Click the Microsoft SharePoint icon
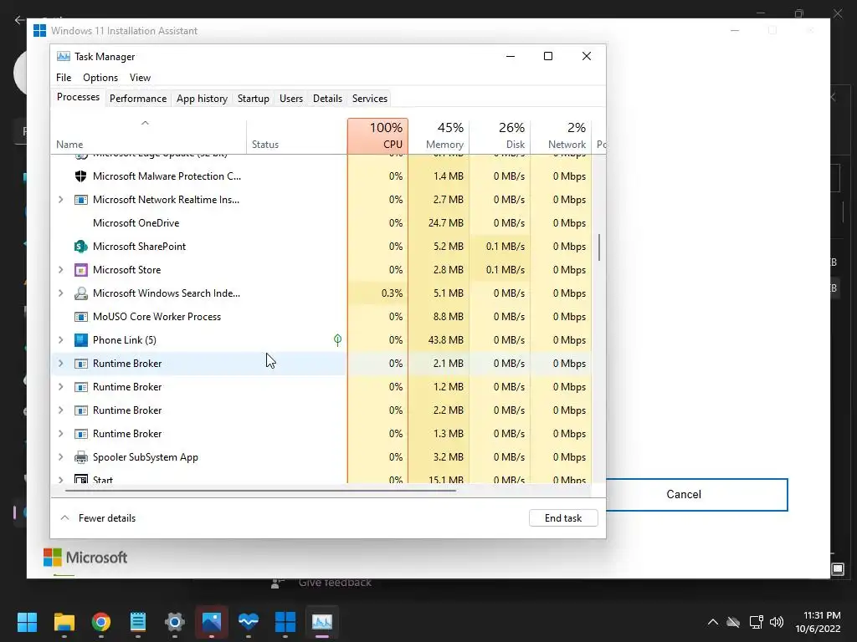 [x=81, y=247]
